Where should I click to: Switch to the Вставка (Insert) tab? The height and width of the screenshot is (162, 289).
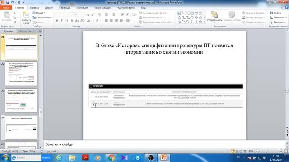click(x=34, y=8)
